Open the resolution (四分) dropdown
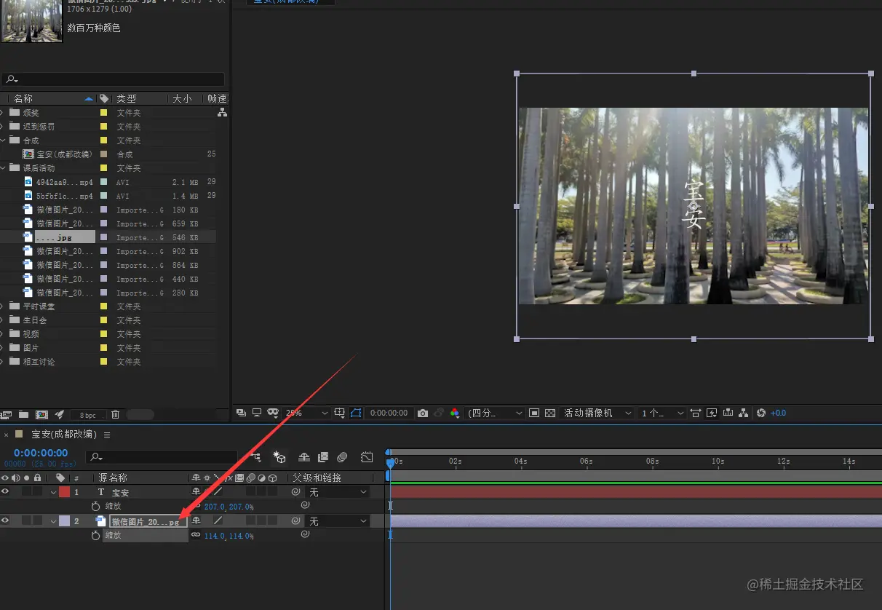Screen dimensions: 882x610 (495, 413)
